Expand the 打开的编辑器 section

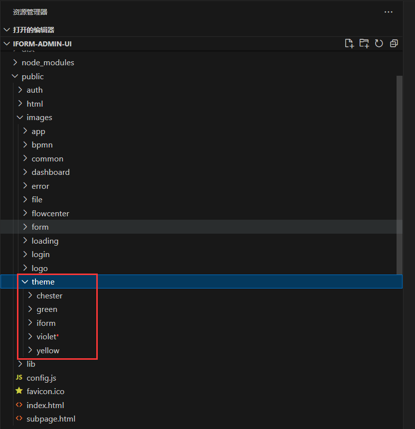(x=6, y=30)
